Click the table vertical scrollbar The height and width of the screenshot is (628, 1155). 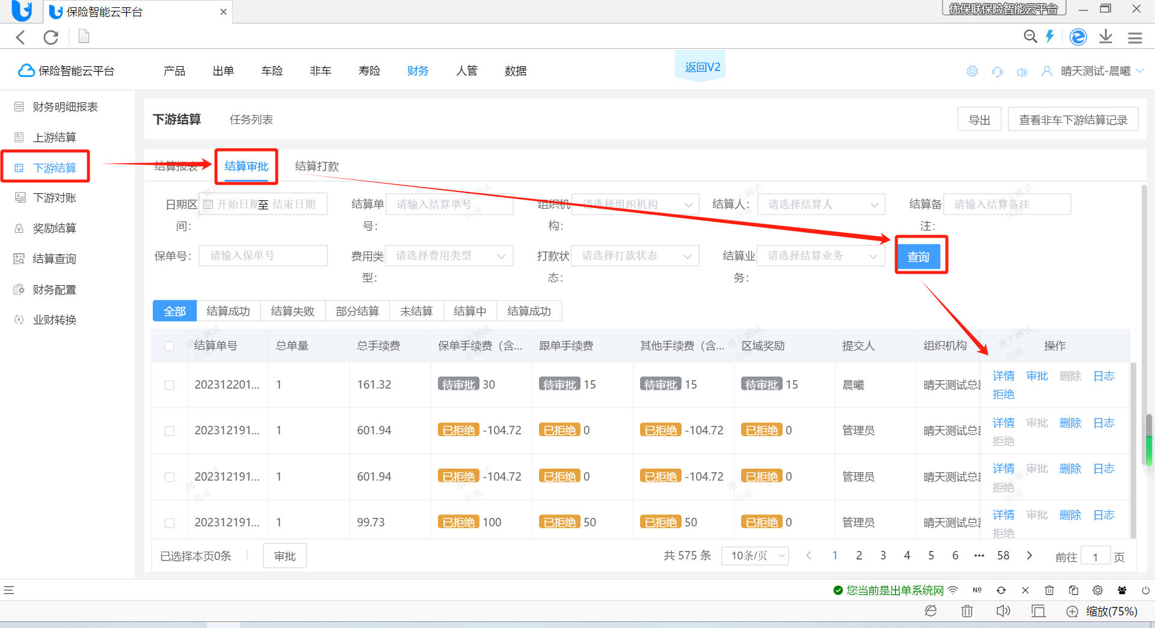[1134, 450]
